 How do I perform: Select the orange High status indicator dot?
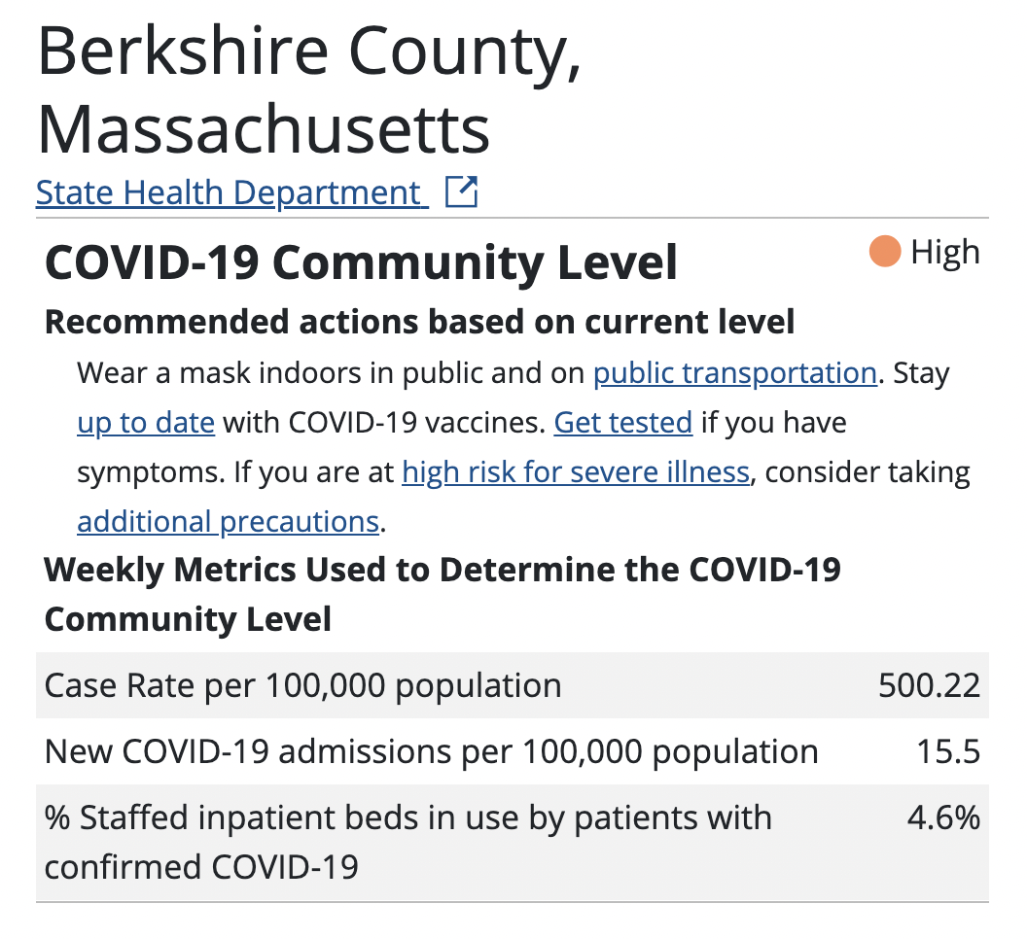click(883, 252)
